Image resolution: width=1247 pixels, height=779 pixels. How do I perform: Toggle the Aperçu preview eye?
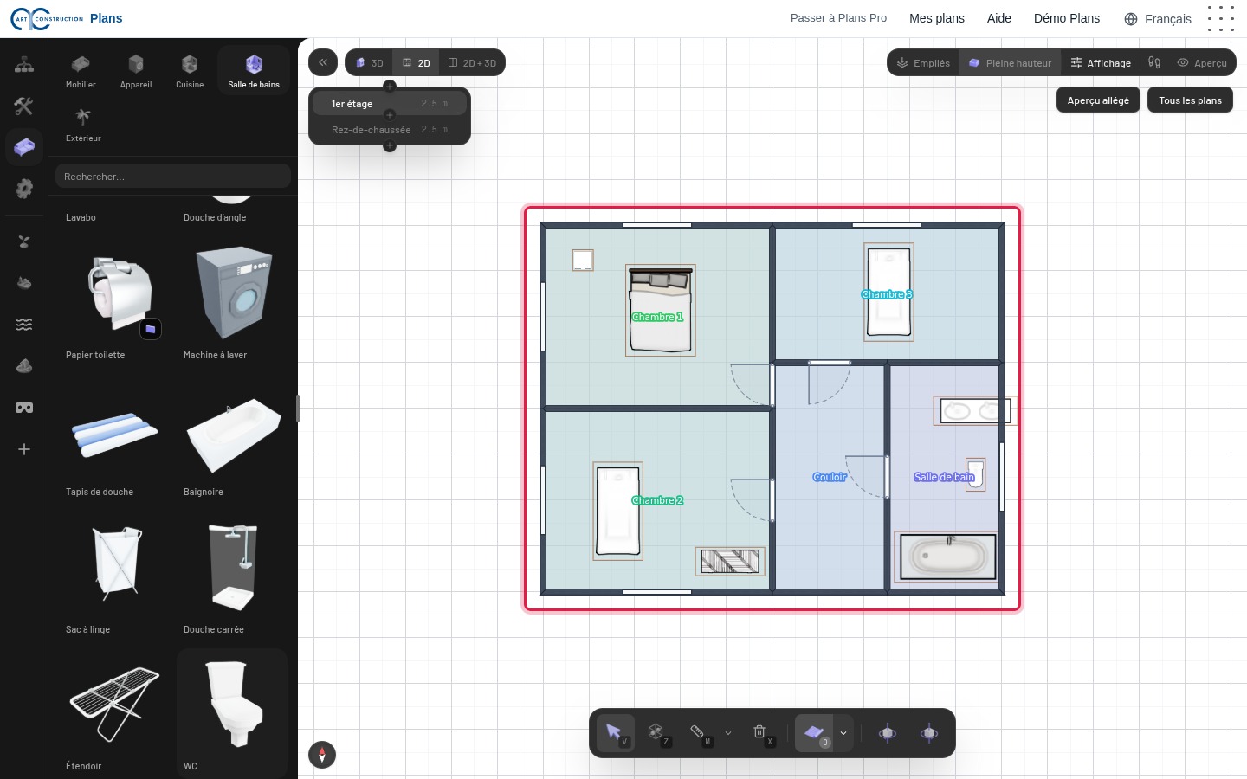(x=1202, y=62)
